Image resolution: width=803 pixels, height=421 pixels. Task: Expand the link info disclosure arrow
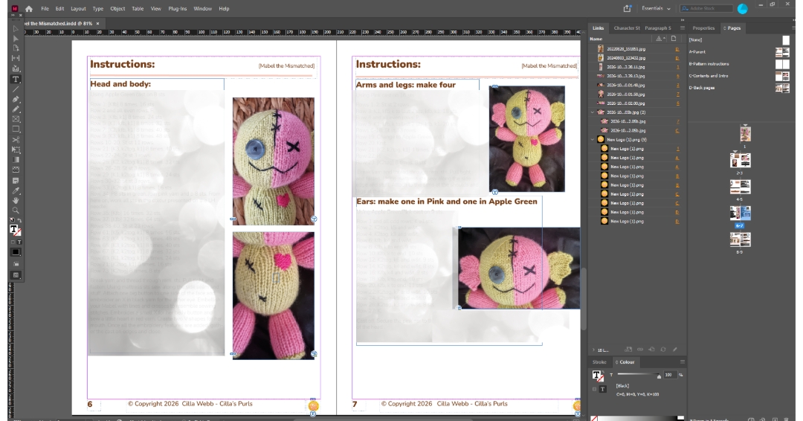[x=593, y=350]
